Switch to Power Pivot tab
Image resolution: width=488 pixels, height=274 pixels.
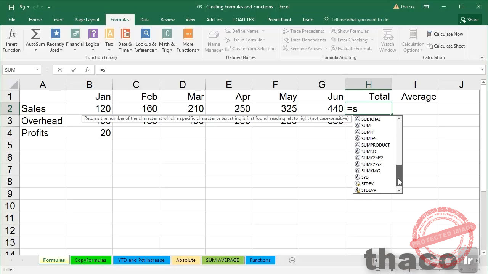279,20
